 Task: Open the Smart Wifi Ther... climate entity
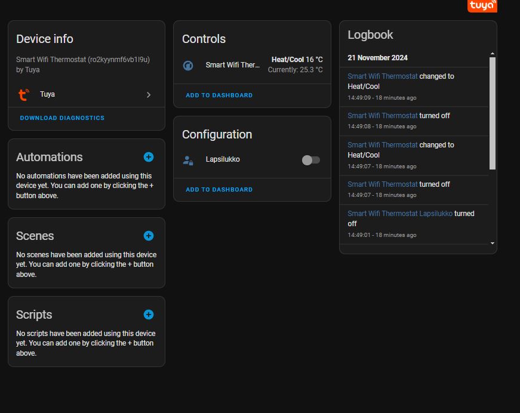[x=232, y=65]
